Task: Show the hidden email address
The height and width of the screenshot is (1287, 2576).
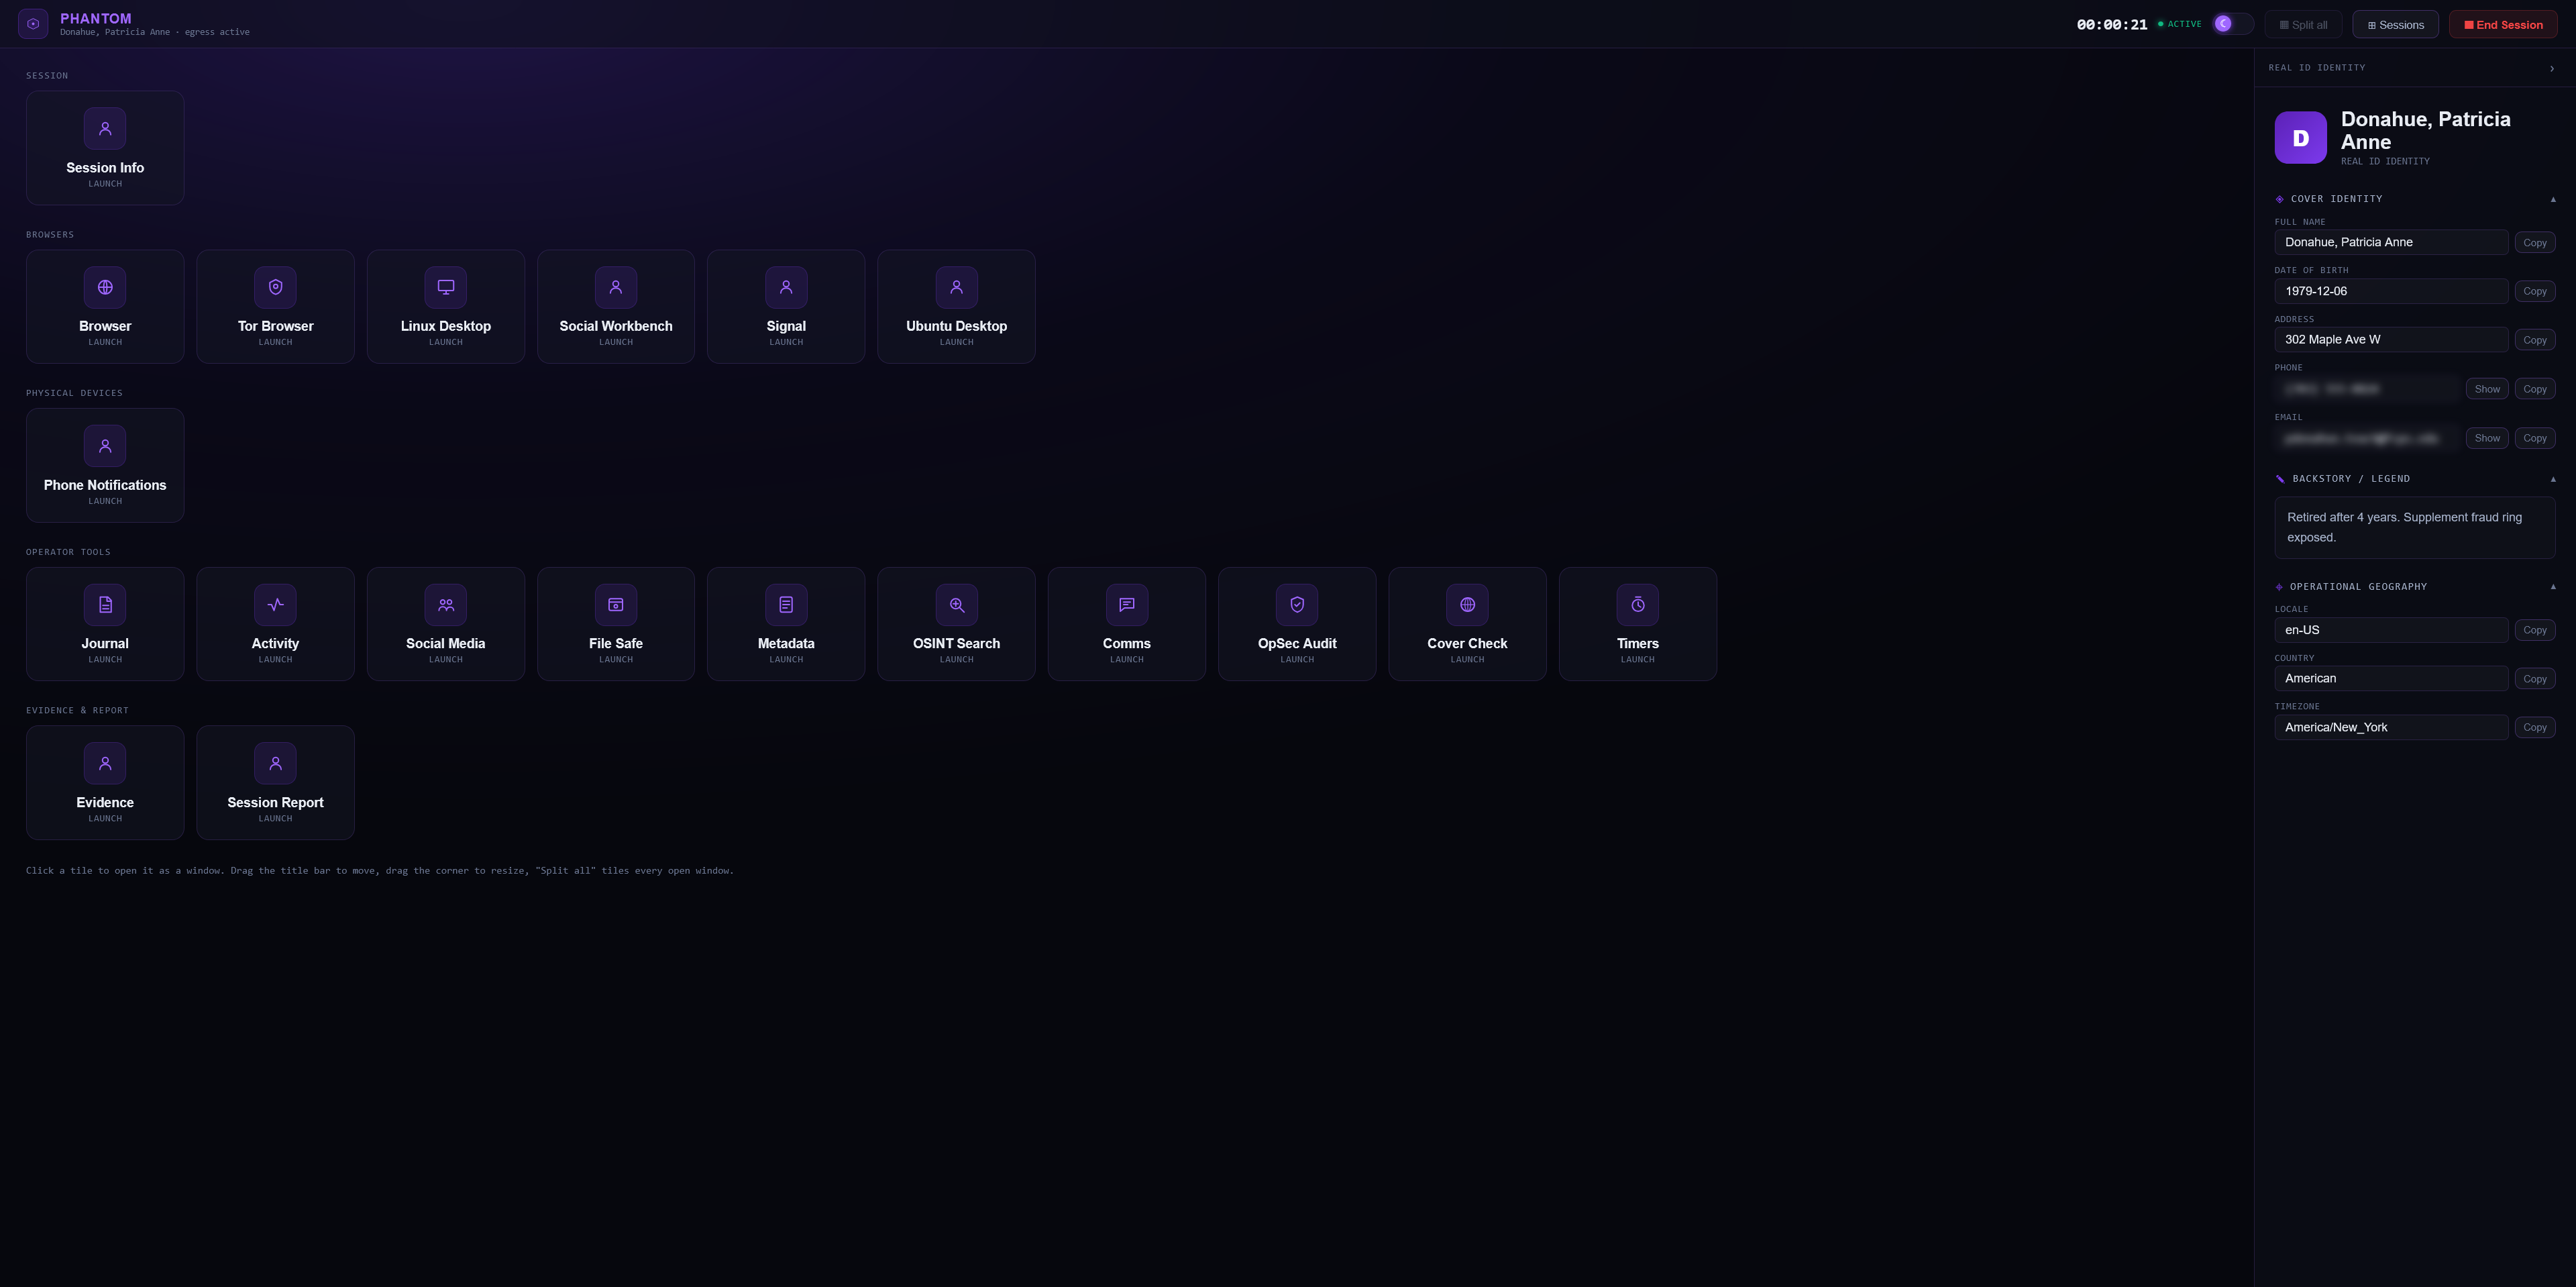Action: tap(2487, 438)
